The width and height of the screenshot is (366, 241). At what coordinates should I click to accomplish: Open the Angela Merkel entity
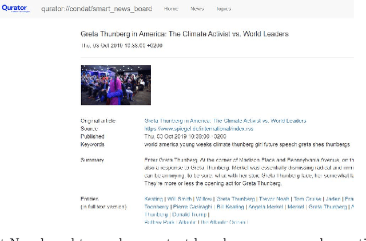tap(264, 207)
